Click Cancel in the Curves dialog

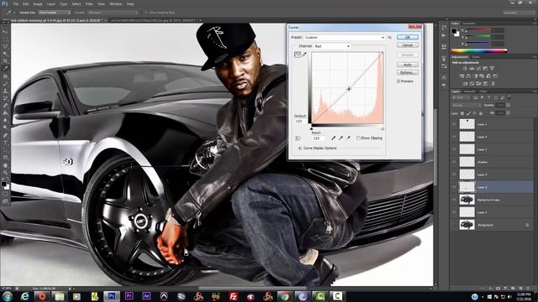point(408,45)
